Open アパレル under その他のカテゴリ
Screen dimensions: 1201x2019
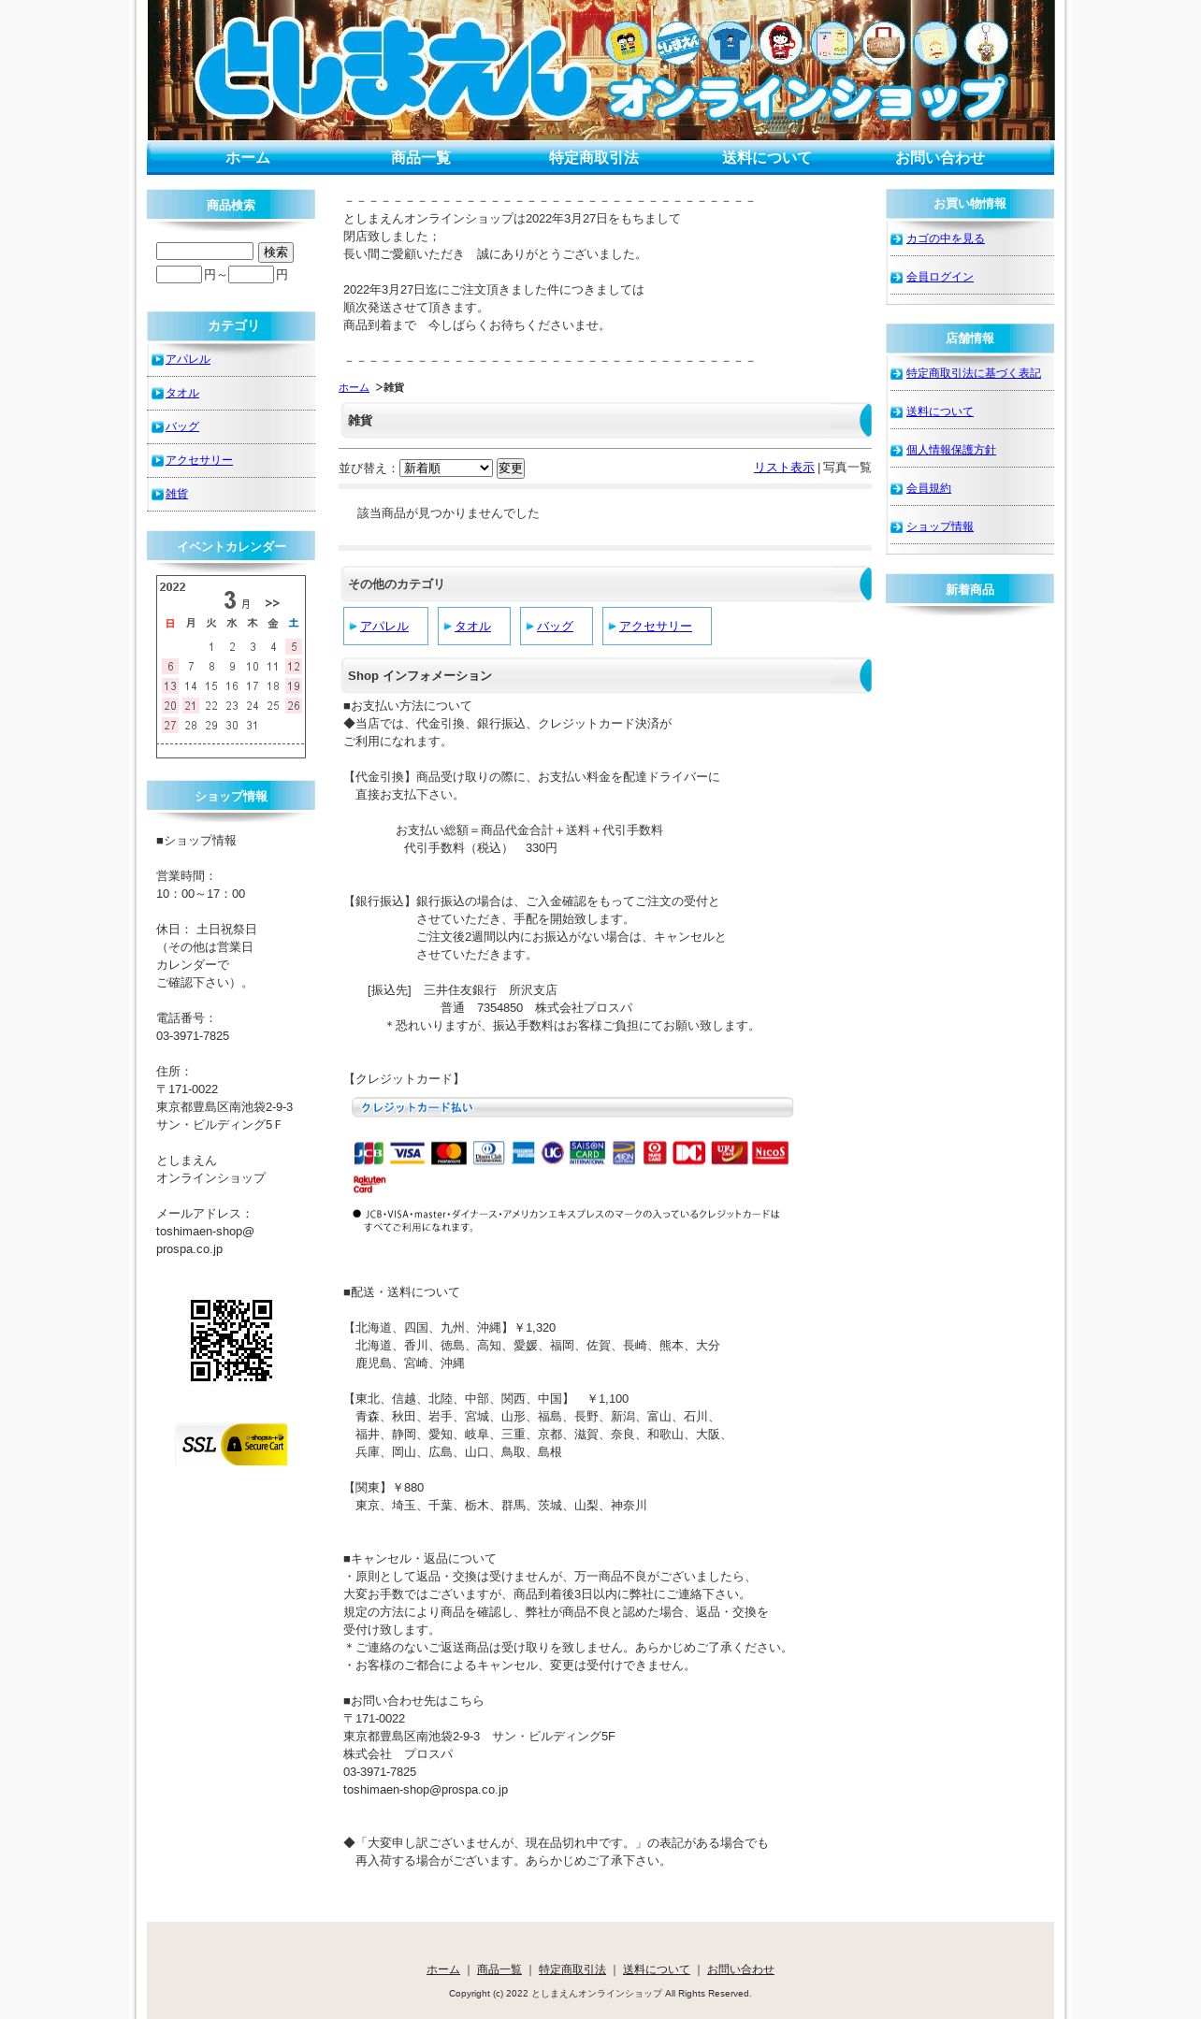point(384,627)
